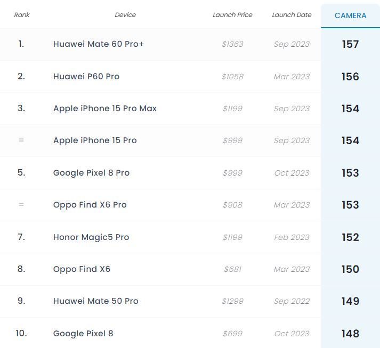Click the camera score 148

point(350,334)
